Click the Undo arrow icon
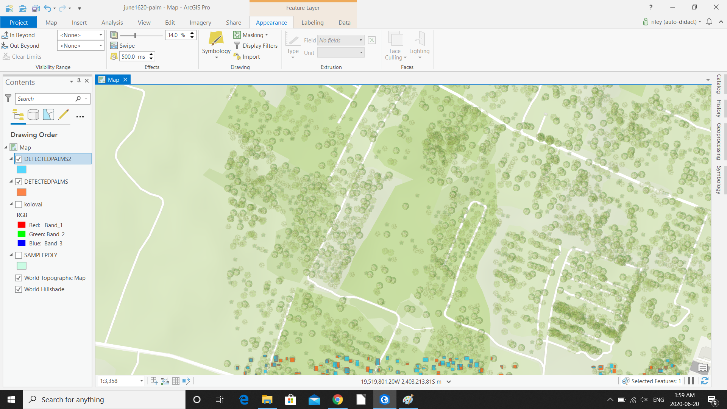727x409 pixels. point(47,8)
